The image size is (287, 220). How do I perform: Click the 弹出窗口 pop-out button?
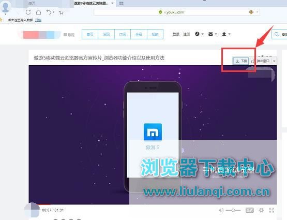260,61
